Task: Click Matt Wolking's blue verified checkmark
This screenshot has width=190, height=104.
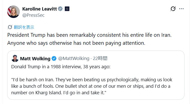Action: pos(54,58)
